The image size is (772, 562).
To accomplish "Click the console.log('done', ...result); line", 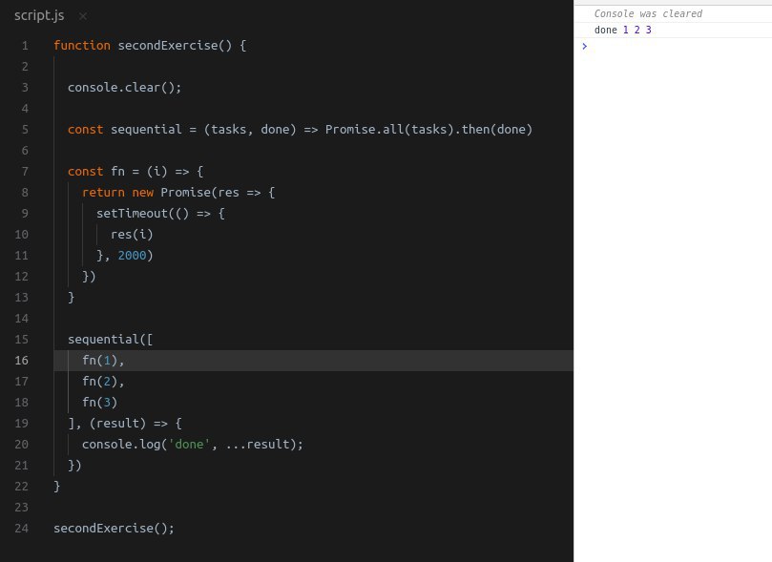I will coord(193,445).
